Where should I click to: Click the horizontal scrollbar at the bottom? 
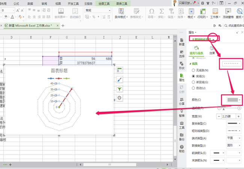tap(110, 164)
